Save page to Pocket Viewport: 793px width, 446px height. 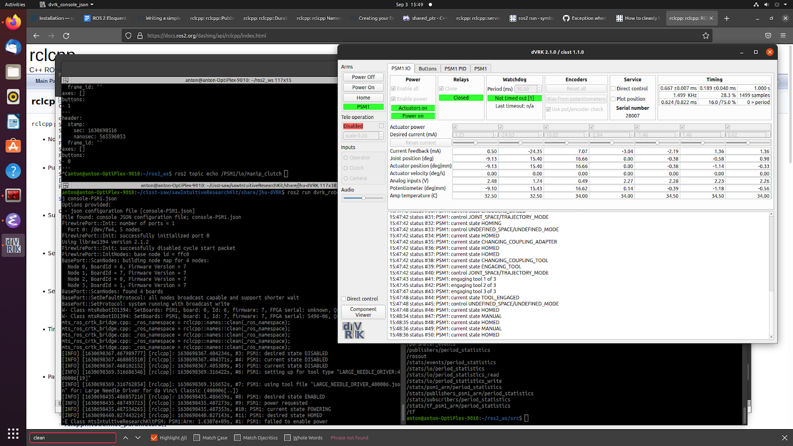[768, 36]
